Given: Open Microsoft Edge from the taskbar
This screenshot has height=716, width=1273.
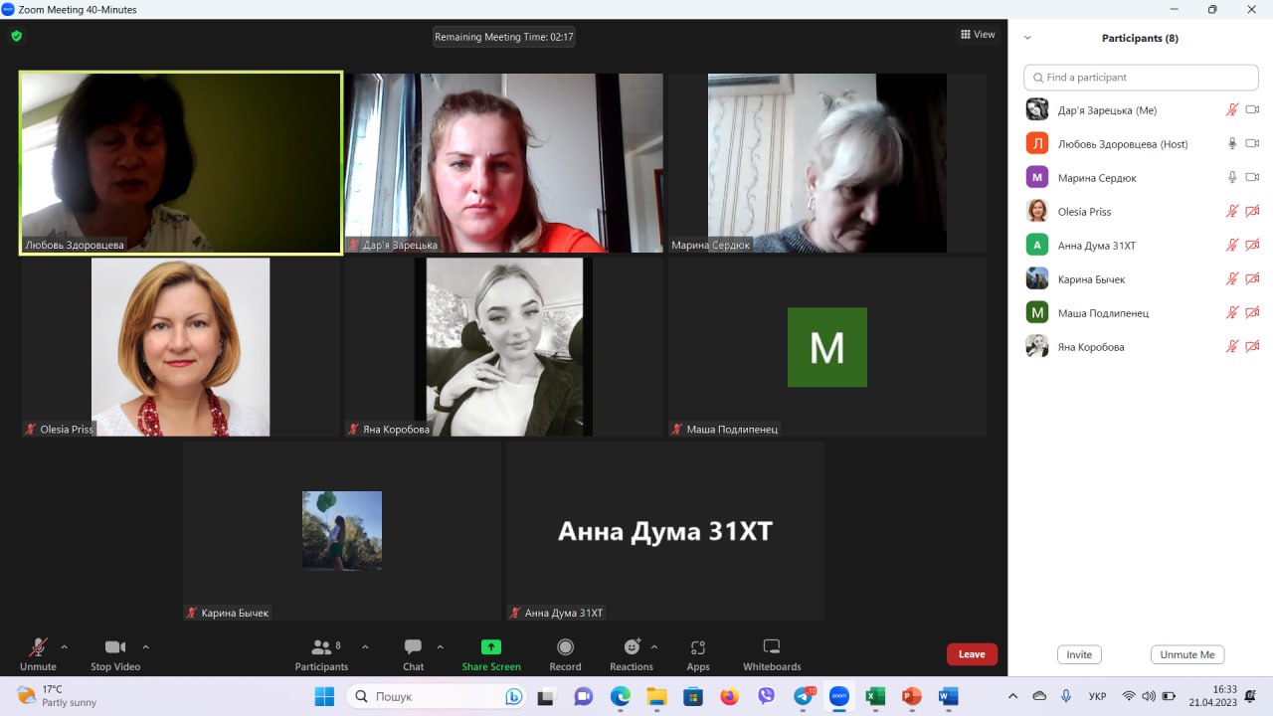Looking at the screenshot, I should [x=620, y=696].
